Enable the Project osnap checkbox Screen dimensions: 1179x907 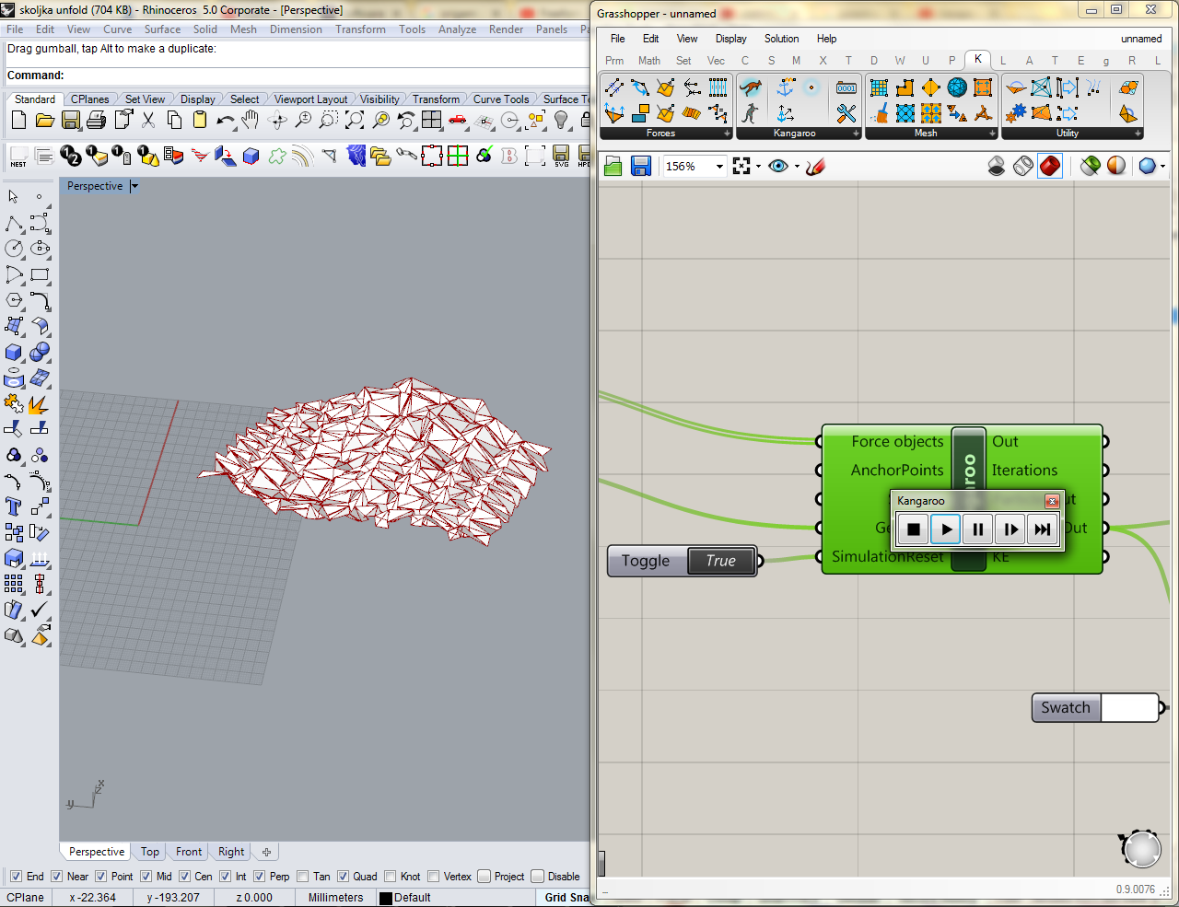click(484, 877)
